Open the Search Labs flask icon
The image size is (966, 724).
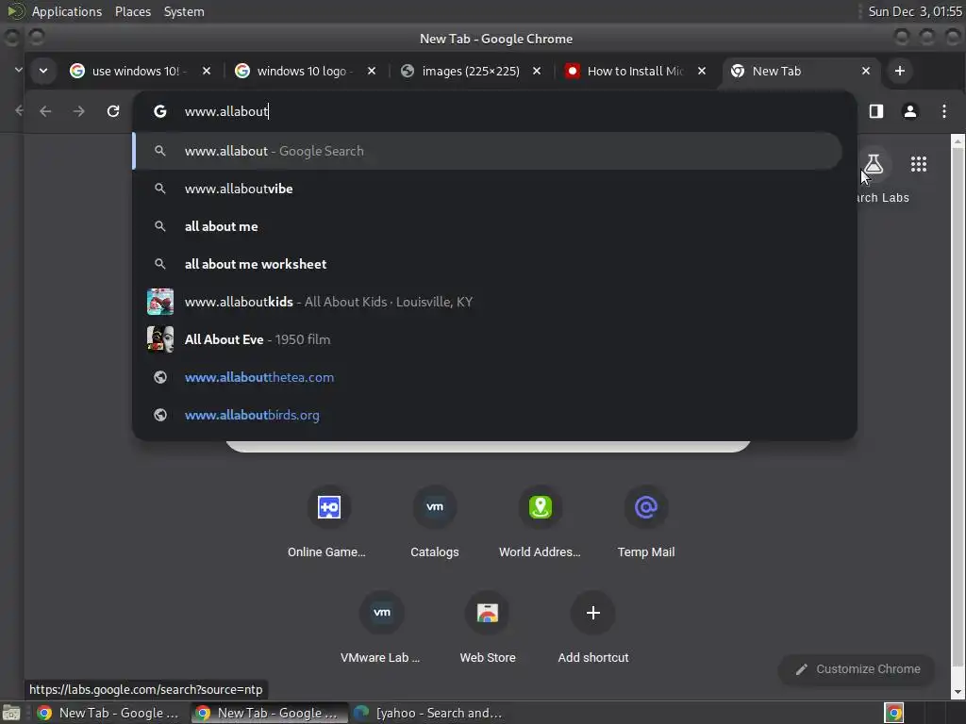click(x=874, y=164)
